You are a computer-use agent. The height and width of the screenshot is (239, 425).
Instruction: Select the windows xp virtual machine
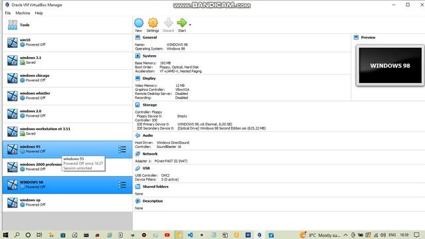point(67,202)
